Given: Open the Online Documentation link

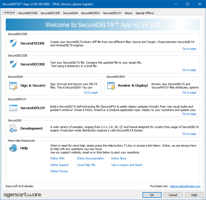Looking at the screenshot, I should click(91, 158).
